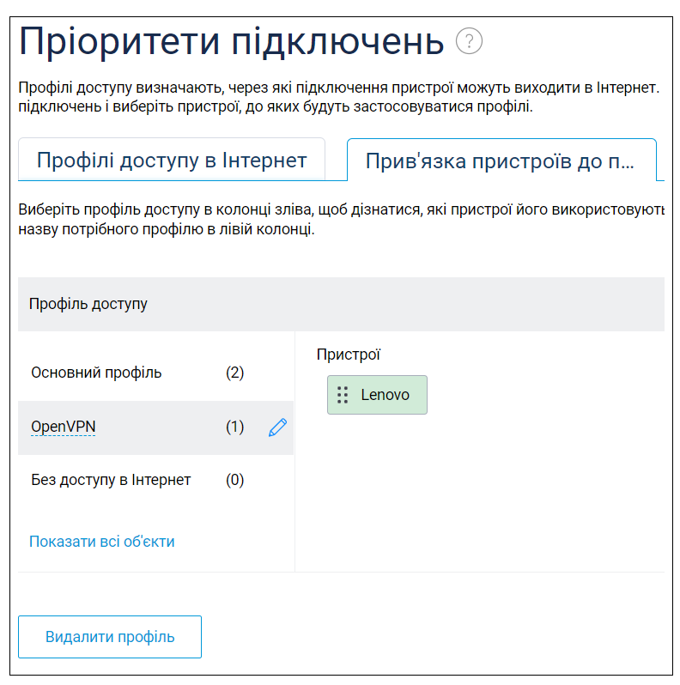This screenshot has width=680, height=685.
Task: Click the Пріоритети підключень page heading
Action: pyautogui.click(x=231, y=42)
